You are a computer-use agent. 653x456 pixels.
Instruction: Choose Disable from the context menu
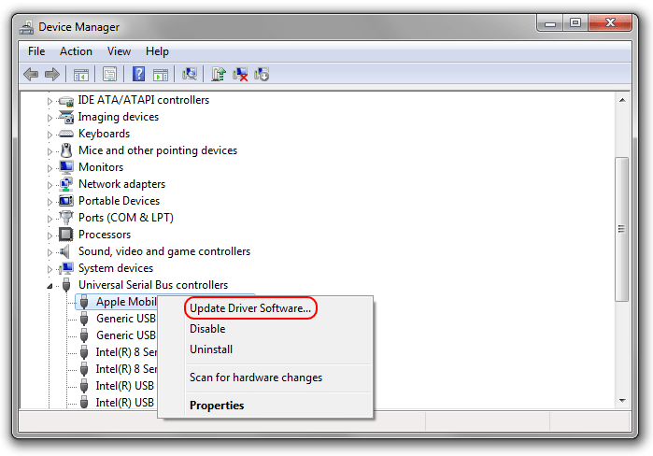point(207,329)
